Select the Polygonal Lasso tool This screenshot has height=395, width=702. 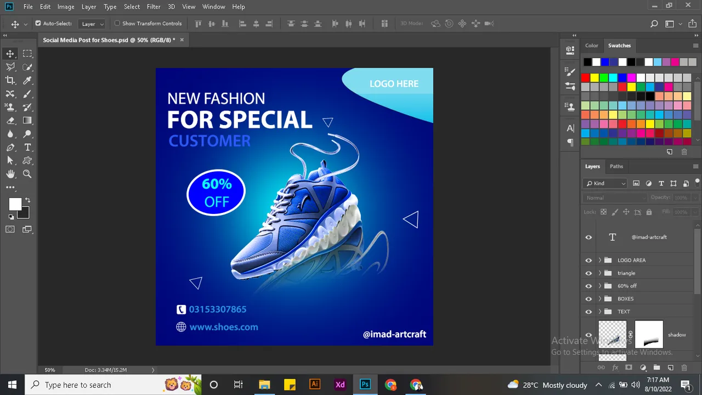(10, 67)
